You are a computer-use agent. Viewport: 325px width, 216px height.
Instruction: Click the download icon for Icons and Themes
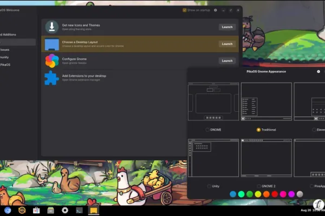(52, 27)
